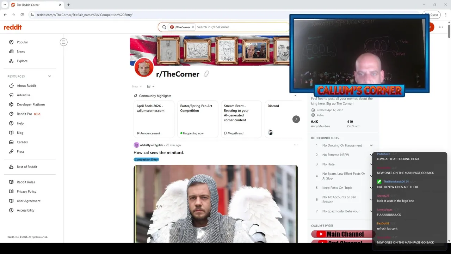Go back in browser
This screenshot has height=254, width=451.
click(x=5, y=15)
